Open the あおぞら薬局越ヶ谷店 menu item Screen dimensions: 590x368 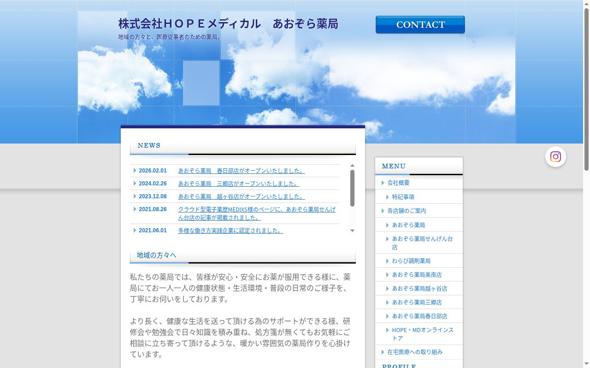[419, 288]
